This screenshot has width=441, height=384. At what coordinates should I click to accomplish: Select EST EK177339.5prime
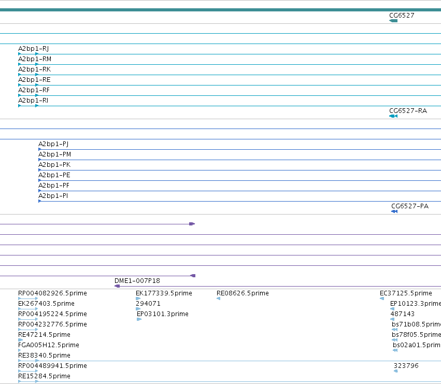point(164,293)
